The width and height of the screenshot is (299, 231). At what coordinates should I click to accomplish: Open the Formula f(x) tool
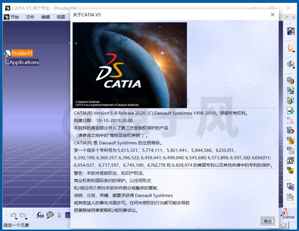coord(40,215)
